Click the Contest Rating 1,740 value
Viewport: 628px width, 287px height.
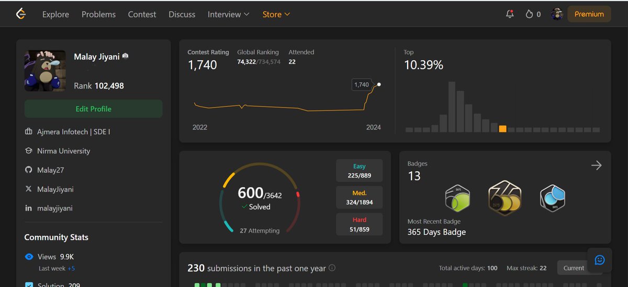tap(202, 65)
